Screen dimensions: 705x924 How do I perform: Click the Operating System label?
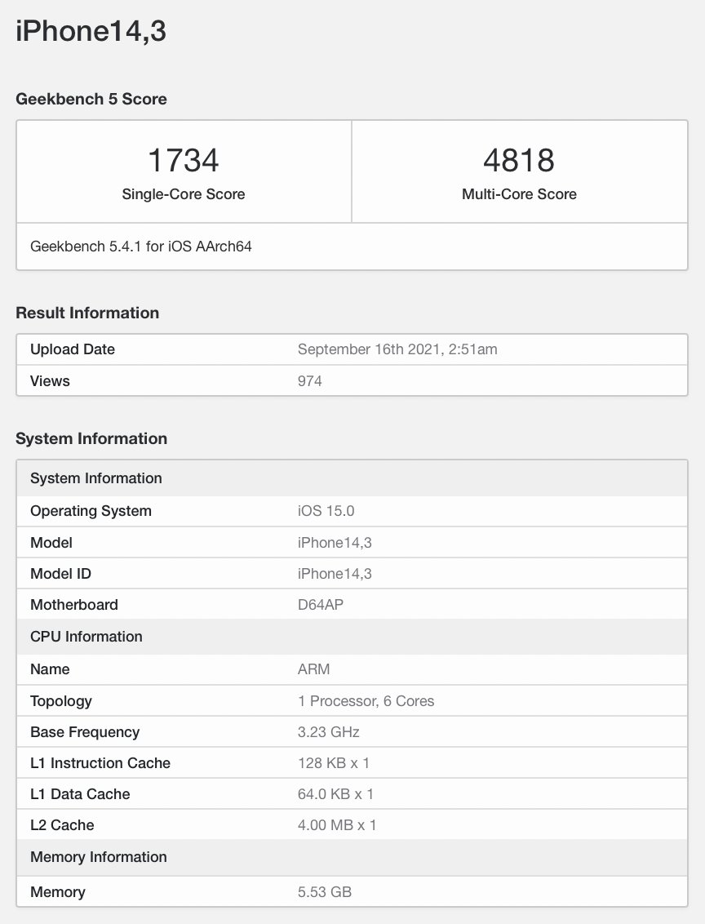91,511
